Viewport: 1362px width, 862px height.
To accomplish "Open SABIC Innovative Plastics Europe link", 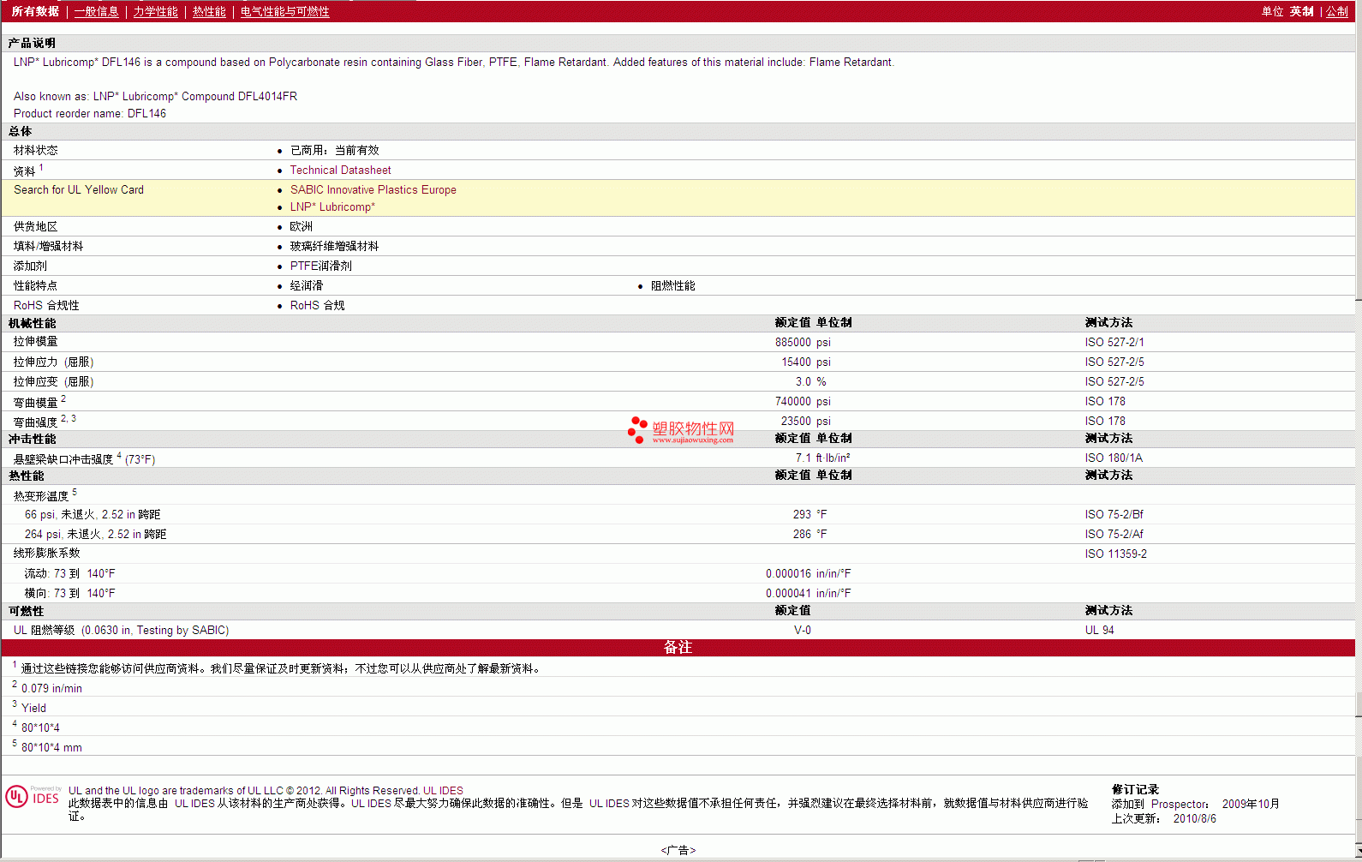I will coord(373,189).
